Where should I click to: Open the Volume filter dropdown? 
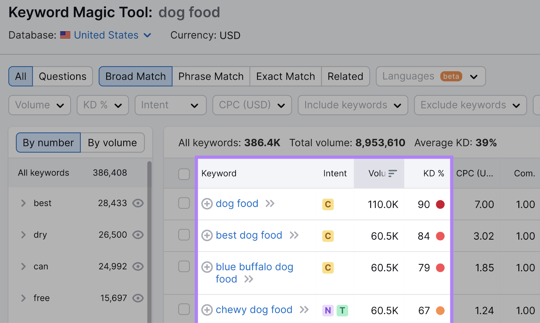(39, 105)
